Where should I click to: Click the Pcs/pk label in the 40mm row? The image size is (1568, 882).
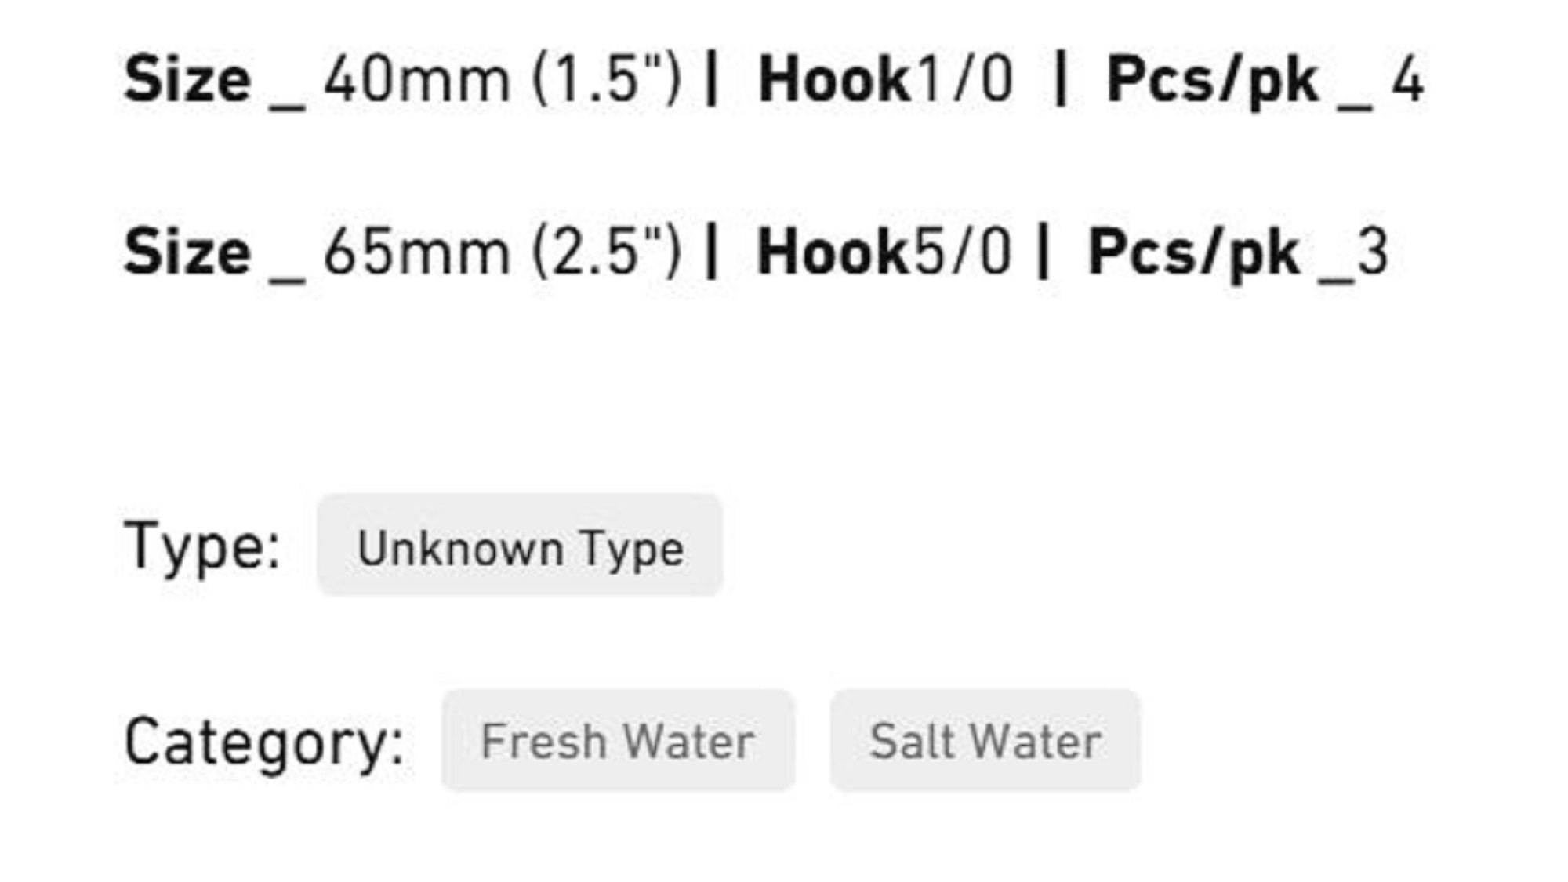1212,80
